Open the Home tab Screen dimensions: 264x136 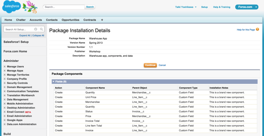click(x=8, y=20)
